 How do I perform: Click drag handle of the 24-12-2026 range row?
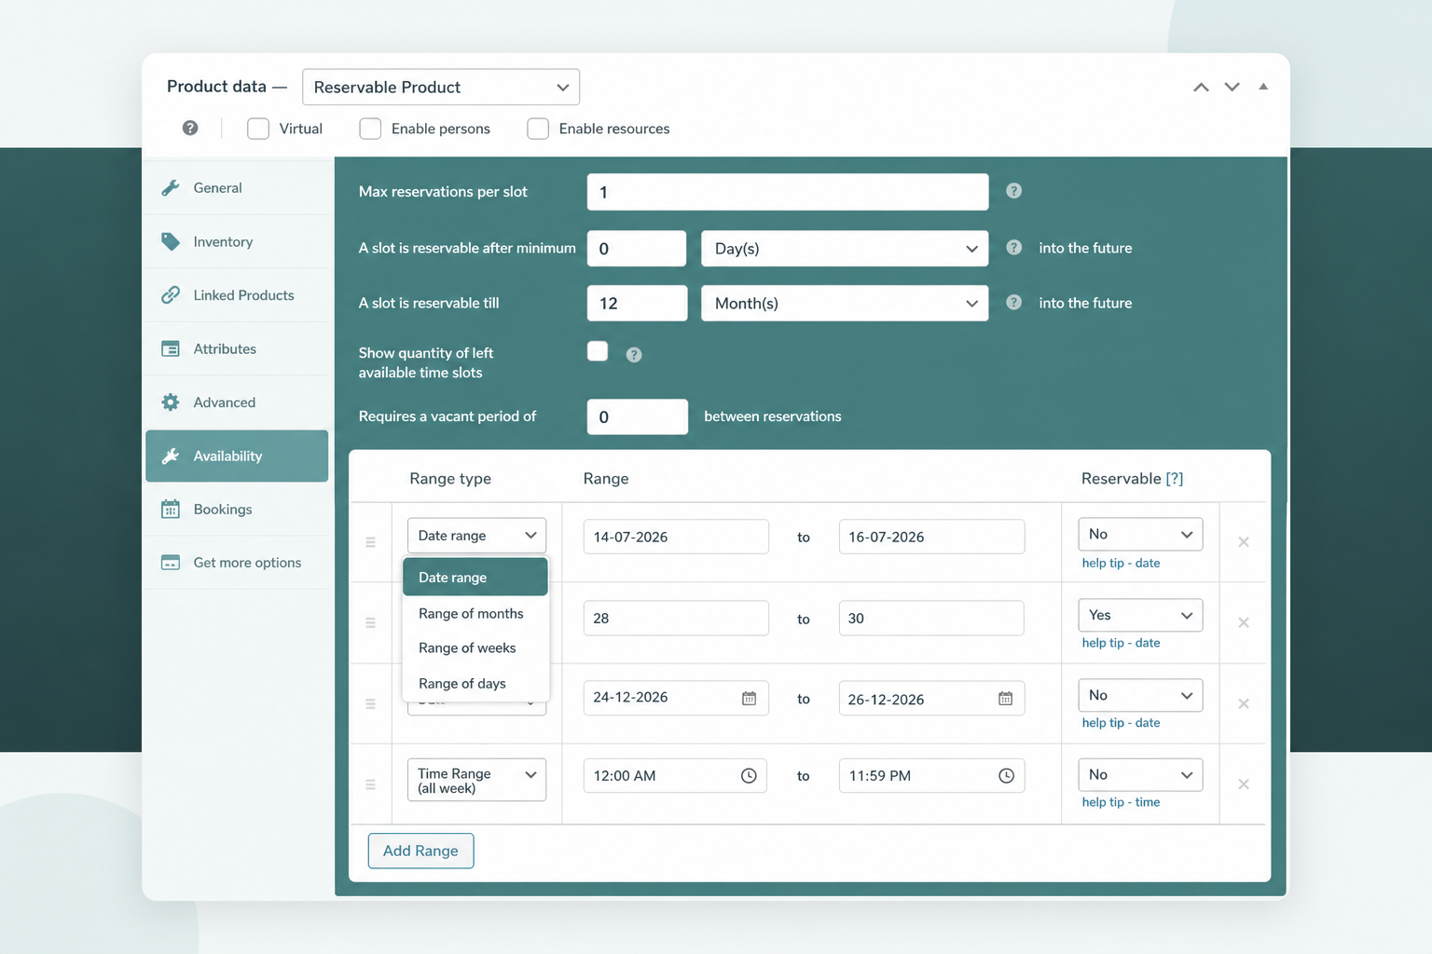coord(370,703)
